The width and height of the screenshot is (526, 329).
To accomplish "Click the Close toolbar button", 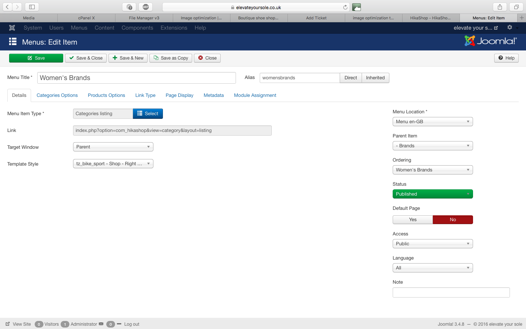I will [x=207, y=58].
